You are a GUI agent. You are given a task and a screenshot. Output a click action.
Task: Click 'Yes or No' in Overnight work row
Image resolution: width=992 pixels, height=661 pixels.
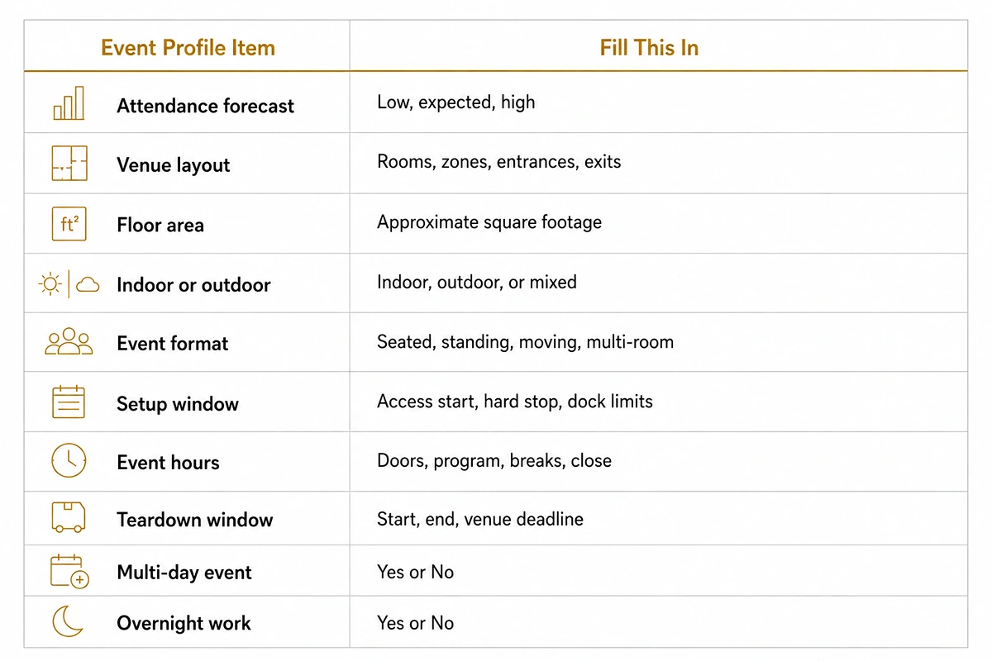(415, 623)
